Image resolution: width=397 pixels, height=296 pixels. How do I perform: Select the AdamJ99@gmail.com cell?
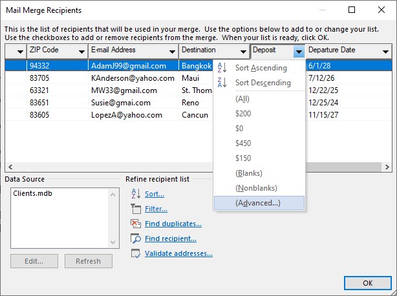[x=133, y=66]
